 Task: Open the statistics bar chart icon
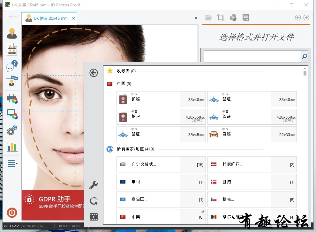(12, 147)
